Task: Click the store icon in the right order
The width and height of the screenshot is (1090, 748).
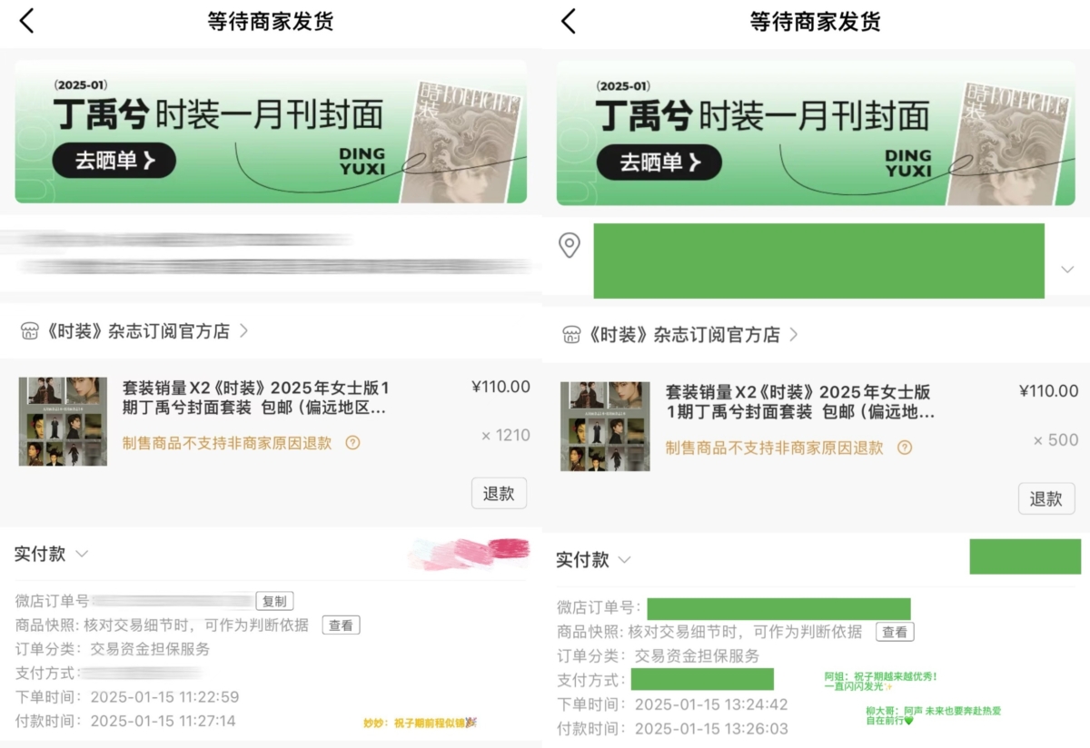Action: 571,335
